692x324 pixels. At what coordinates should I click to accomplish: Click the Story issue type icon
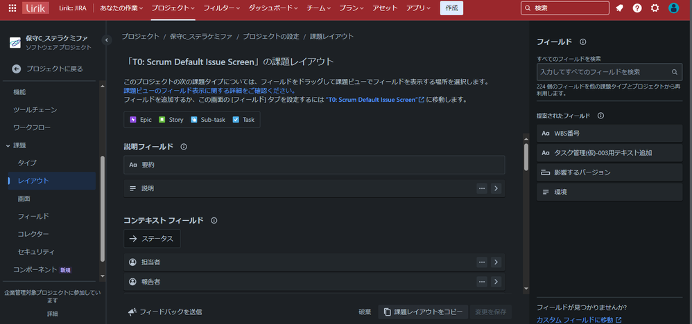(162, 120)
